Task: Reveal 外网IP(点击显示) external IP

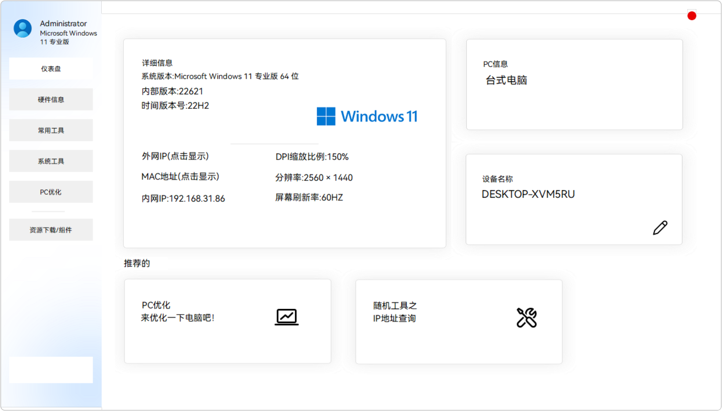Action: (x=175, y=156)
